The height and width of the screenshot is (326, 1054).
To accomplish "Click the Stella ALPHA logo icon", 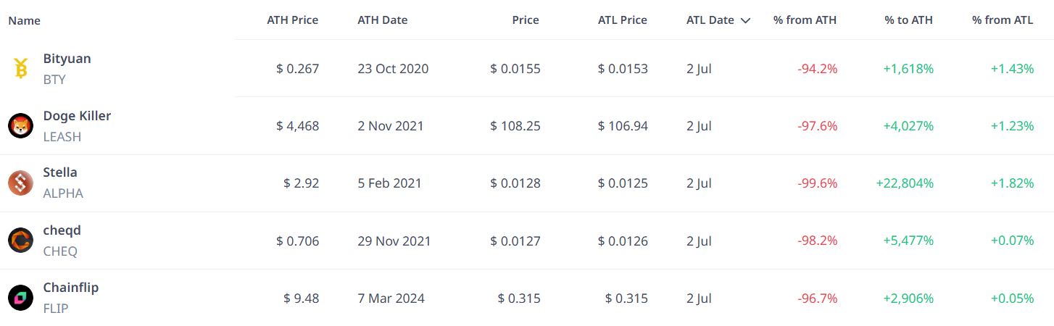I will 20,183.
